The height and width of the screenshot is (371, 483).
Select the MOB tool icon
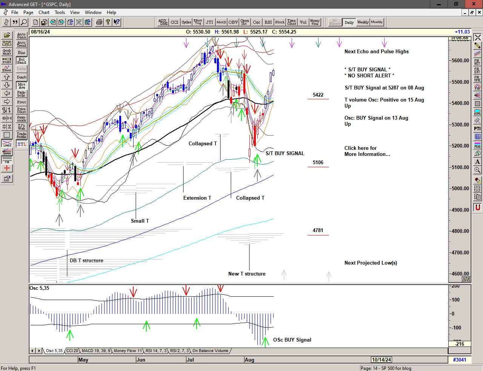pyautogui.click(x=477, y=145)
